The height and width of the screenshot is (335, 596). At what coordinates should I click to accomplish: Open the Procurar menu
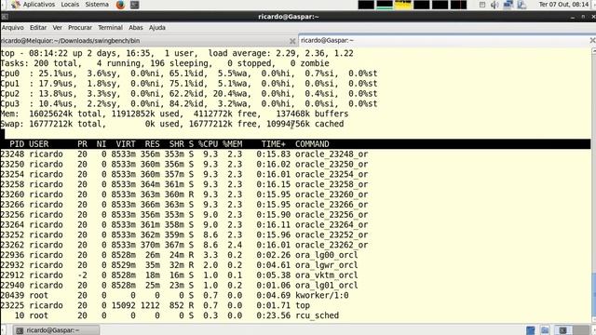pyautogui.click(x=80, y=28)
